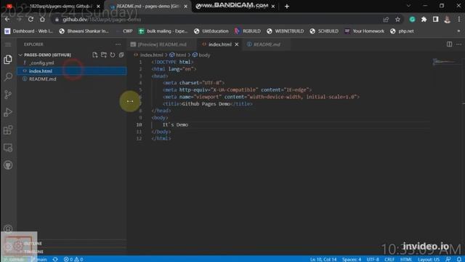This screenshot has height=262, width=465.
Task: Split the editor to the right
Action: click(449, 44)
